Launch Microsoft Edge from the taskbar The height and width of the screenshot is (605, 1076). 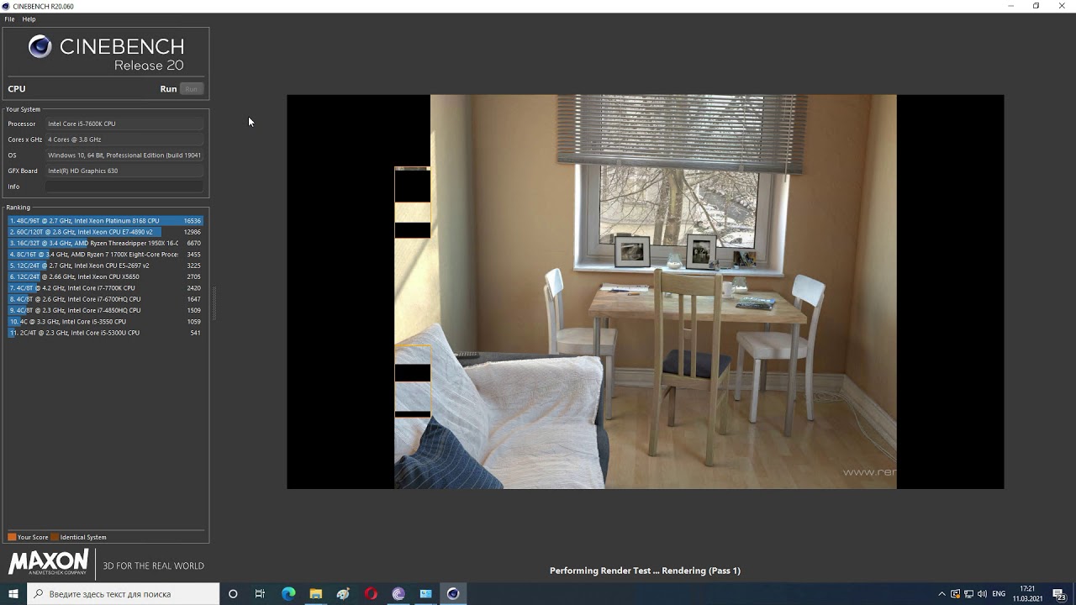pos(288,594)
